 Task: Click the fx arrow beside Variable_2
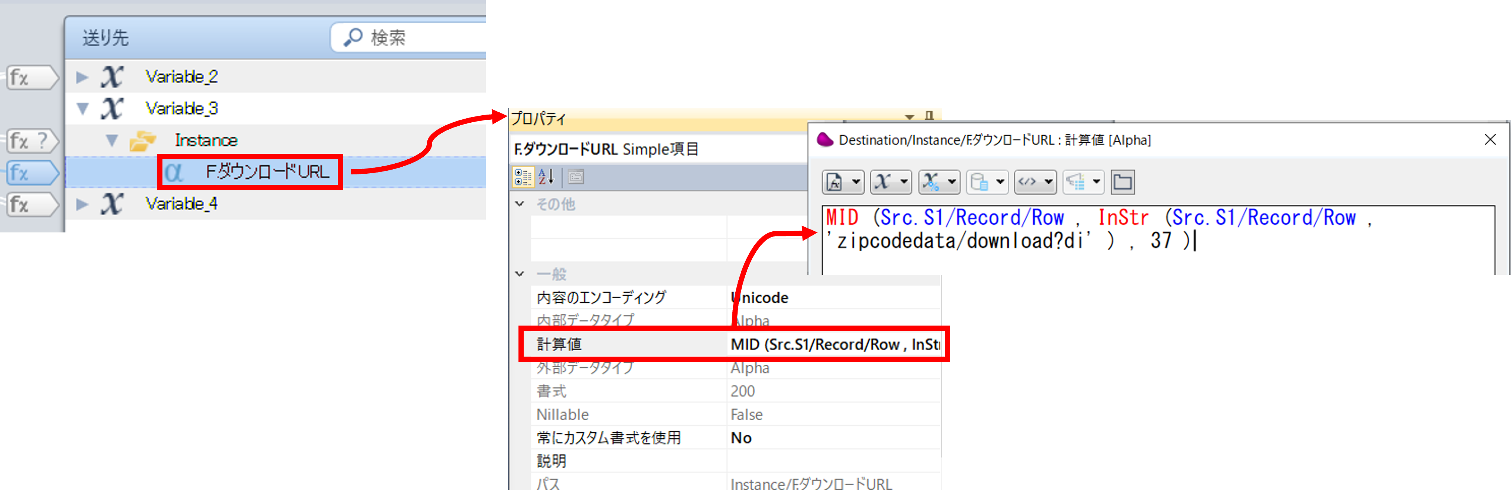32,77
